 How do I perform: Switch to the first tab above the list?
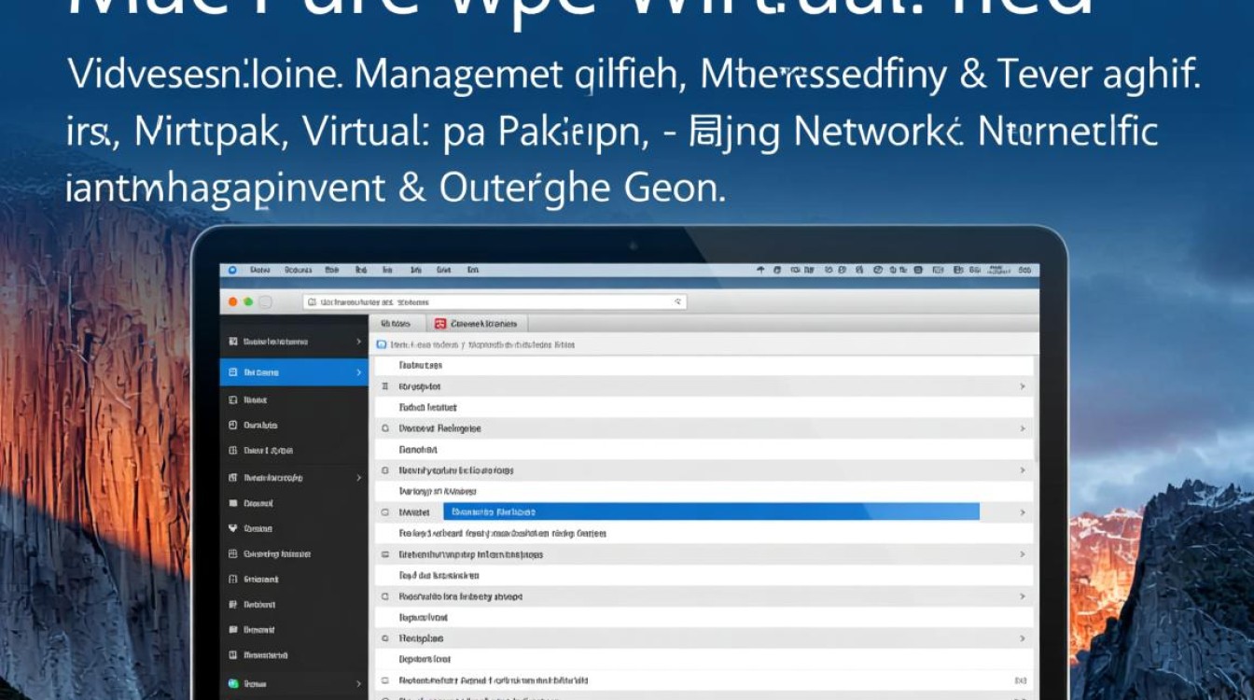(397, 323)
